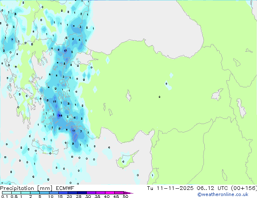Select the 35–40 mm legend color swatch
The image size is (257, 198).
pyautogui.click(x=101, y=193)
